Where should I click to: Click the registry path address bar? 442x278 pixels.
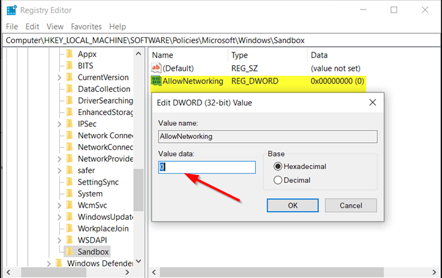[221, 40]
